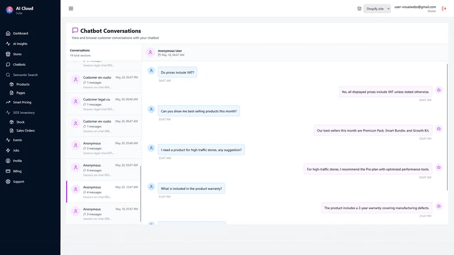Click bot avatar beside VAT answer
This screenshot has width=454, height=255.
(x=439, y=90)
